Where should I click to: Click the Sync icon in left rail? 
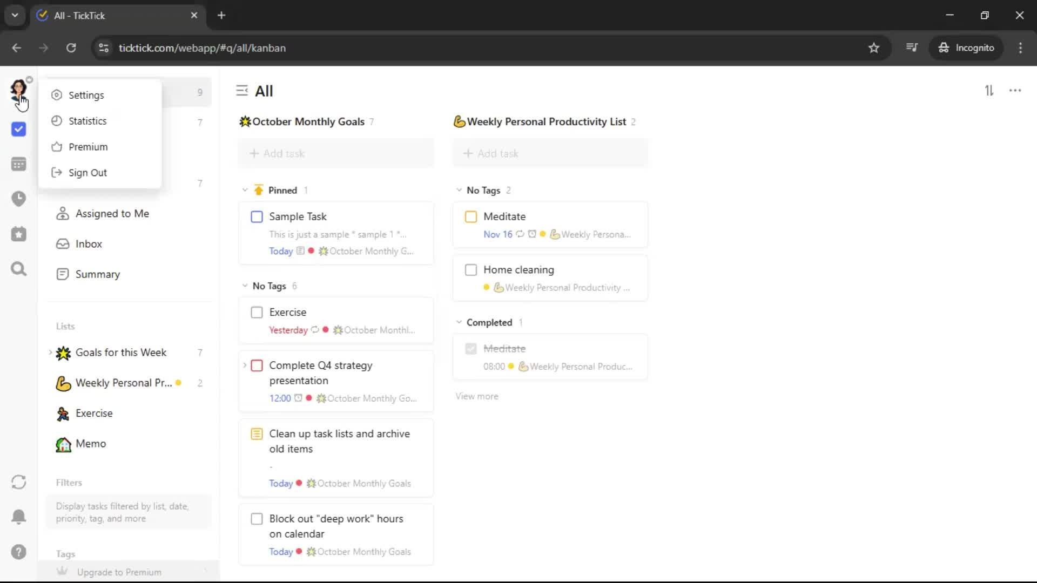18,482
